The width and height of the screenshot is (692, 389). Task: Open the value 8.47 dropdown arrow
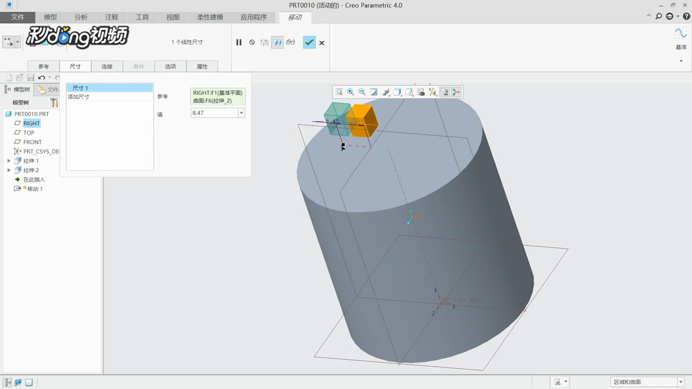(x=242, y=113)
